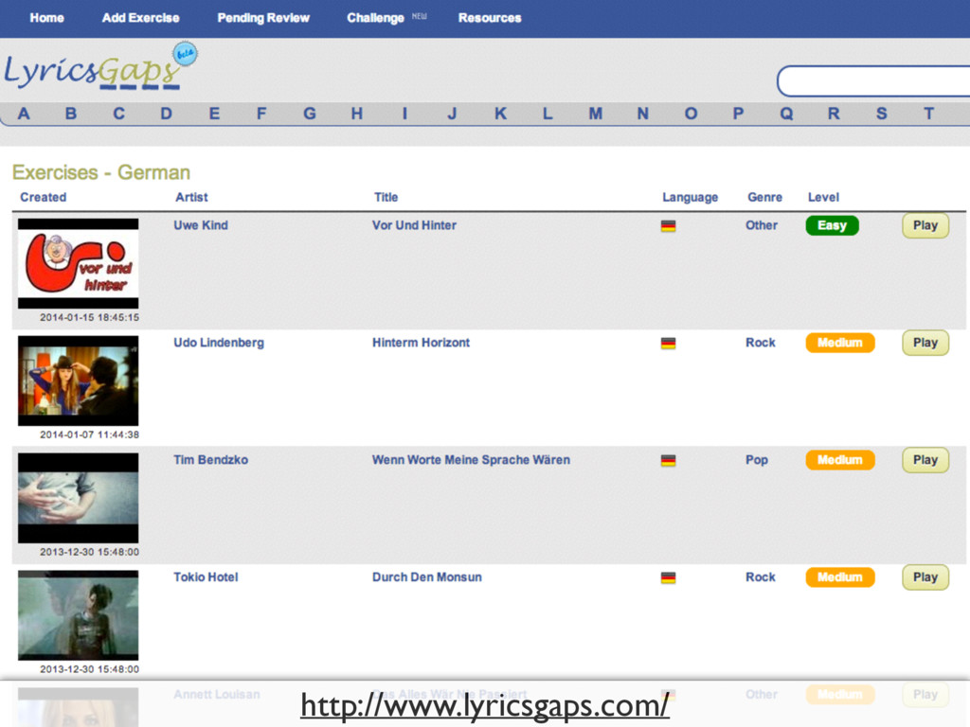
Task: Open artist Tim Bendzko
Action: coord(210,460)
